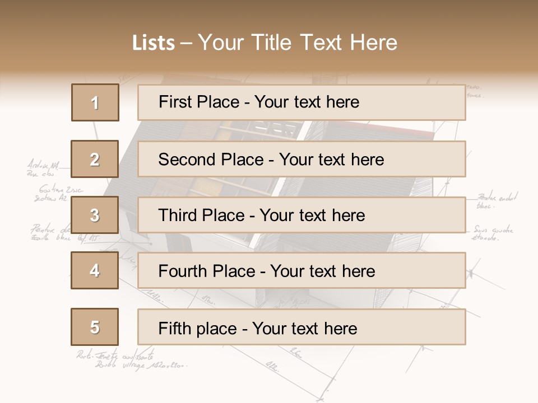Select the "Your Title Text Here" title text
Image resolution: width=538 pixels, height=403 pixels.
click(x=298, y=43)
